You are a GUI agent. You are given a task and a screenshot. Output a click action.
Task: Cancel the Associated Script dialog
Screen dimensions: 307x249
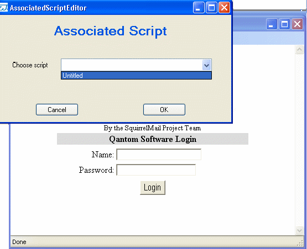tap(57, 110)
